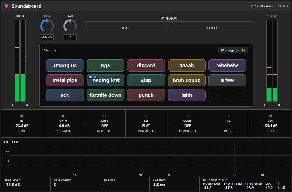Play the punch pad

146,95
